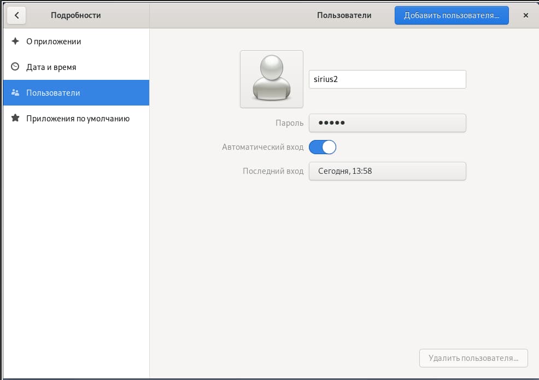Click the back arrow in the header
The height and width of the screenshot is (380, 539).
[x=16, y=15]
